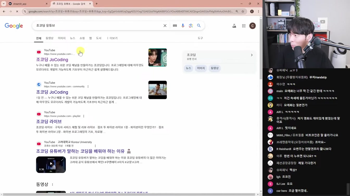Stop loading the page
Screen dimensions: 350x196
click(17, 11)
